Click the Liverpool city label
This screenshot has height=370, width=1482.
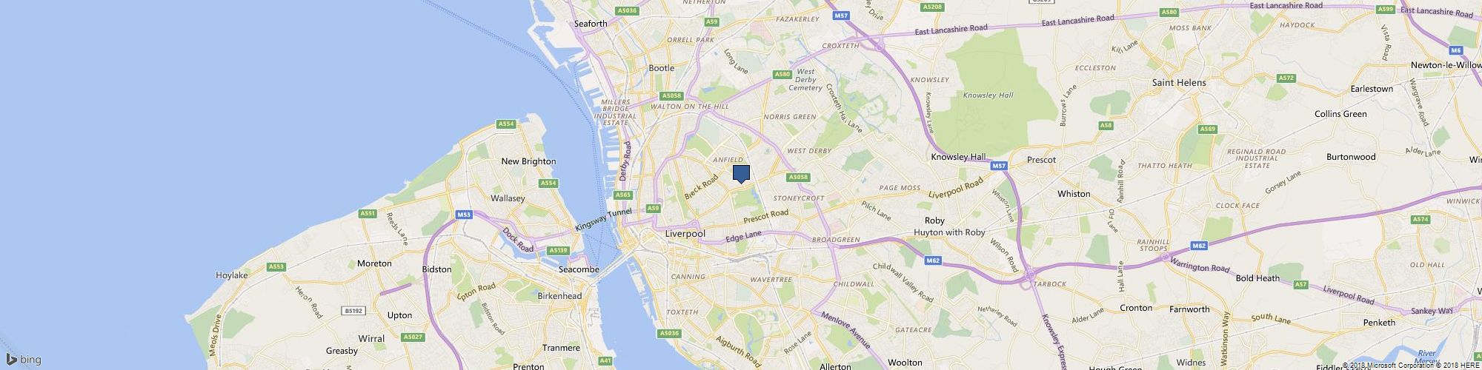point(685,234)
